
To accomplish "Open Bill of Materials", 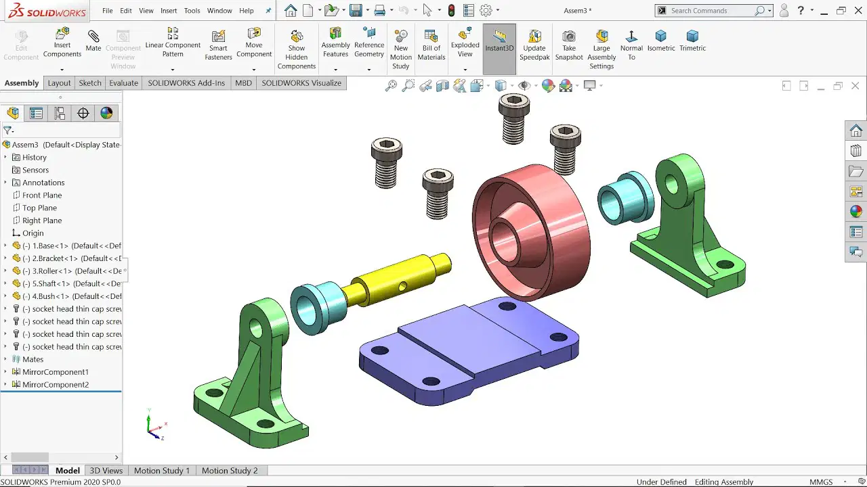I will (x=431, y=45).
